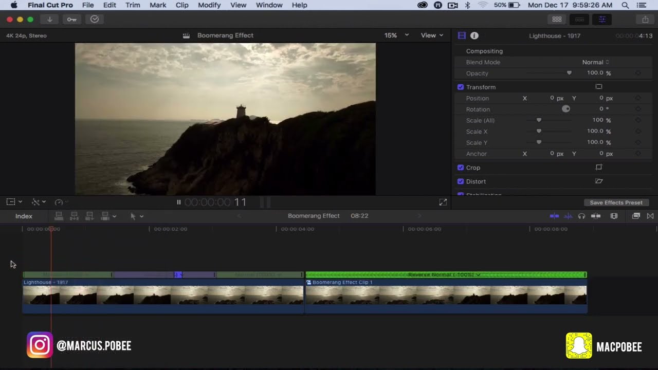Screen dimensions: 658x370
Task: Click Creative Cloud menu bar icon
Action: [x=423, y=5]
